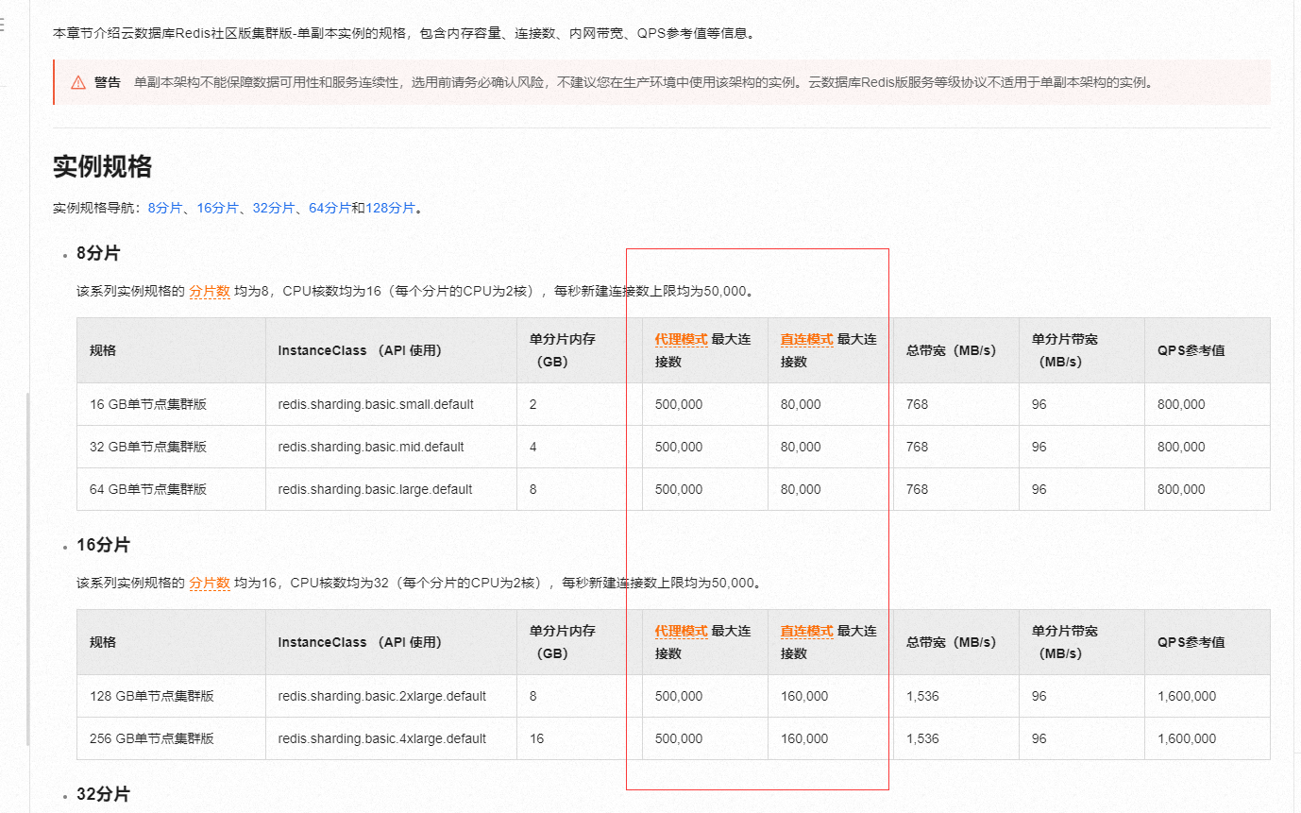Click 768 bandwidth in the 16 GB row
The width and height of the screenshot is (1301, 813).
(917, 404)
